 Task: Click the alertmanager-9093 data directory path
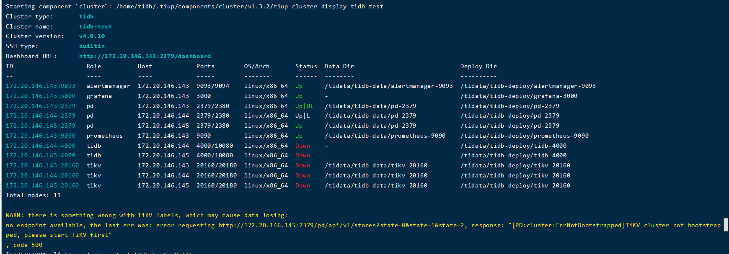(388, 86)
